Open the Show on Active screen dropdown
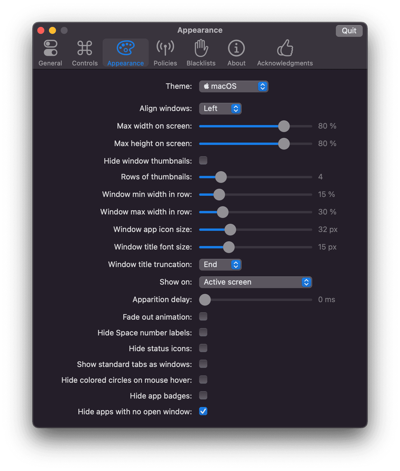The image size is (400, 471). click(x=255, y=282)
